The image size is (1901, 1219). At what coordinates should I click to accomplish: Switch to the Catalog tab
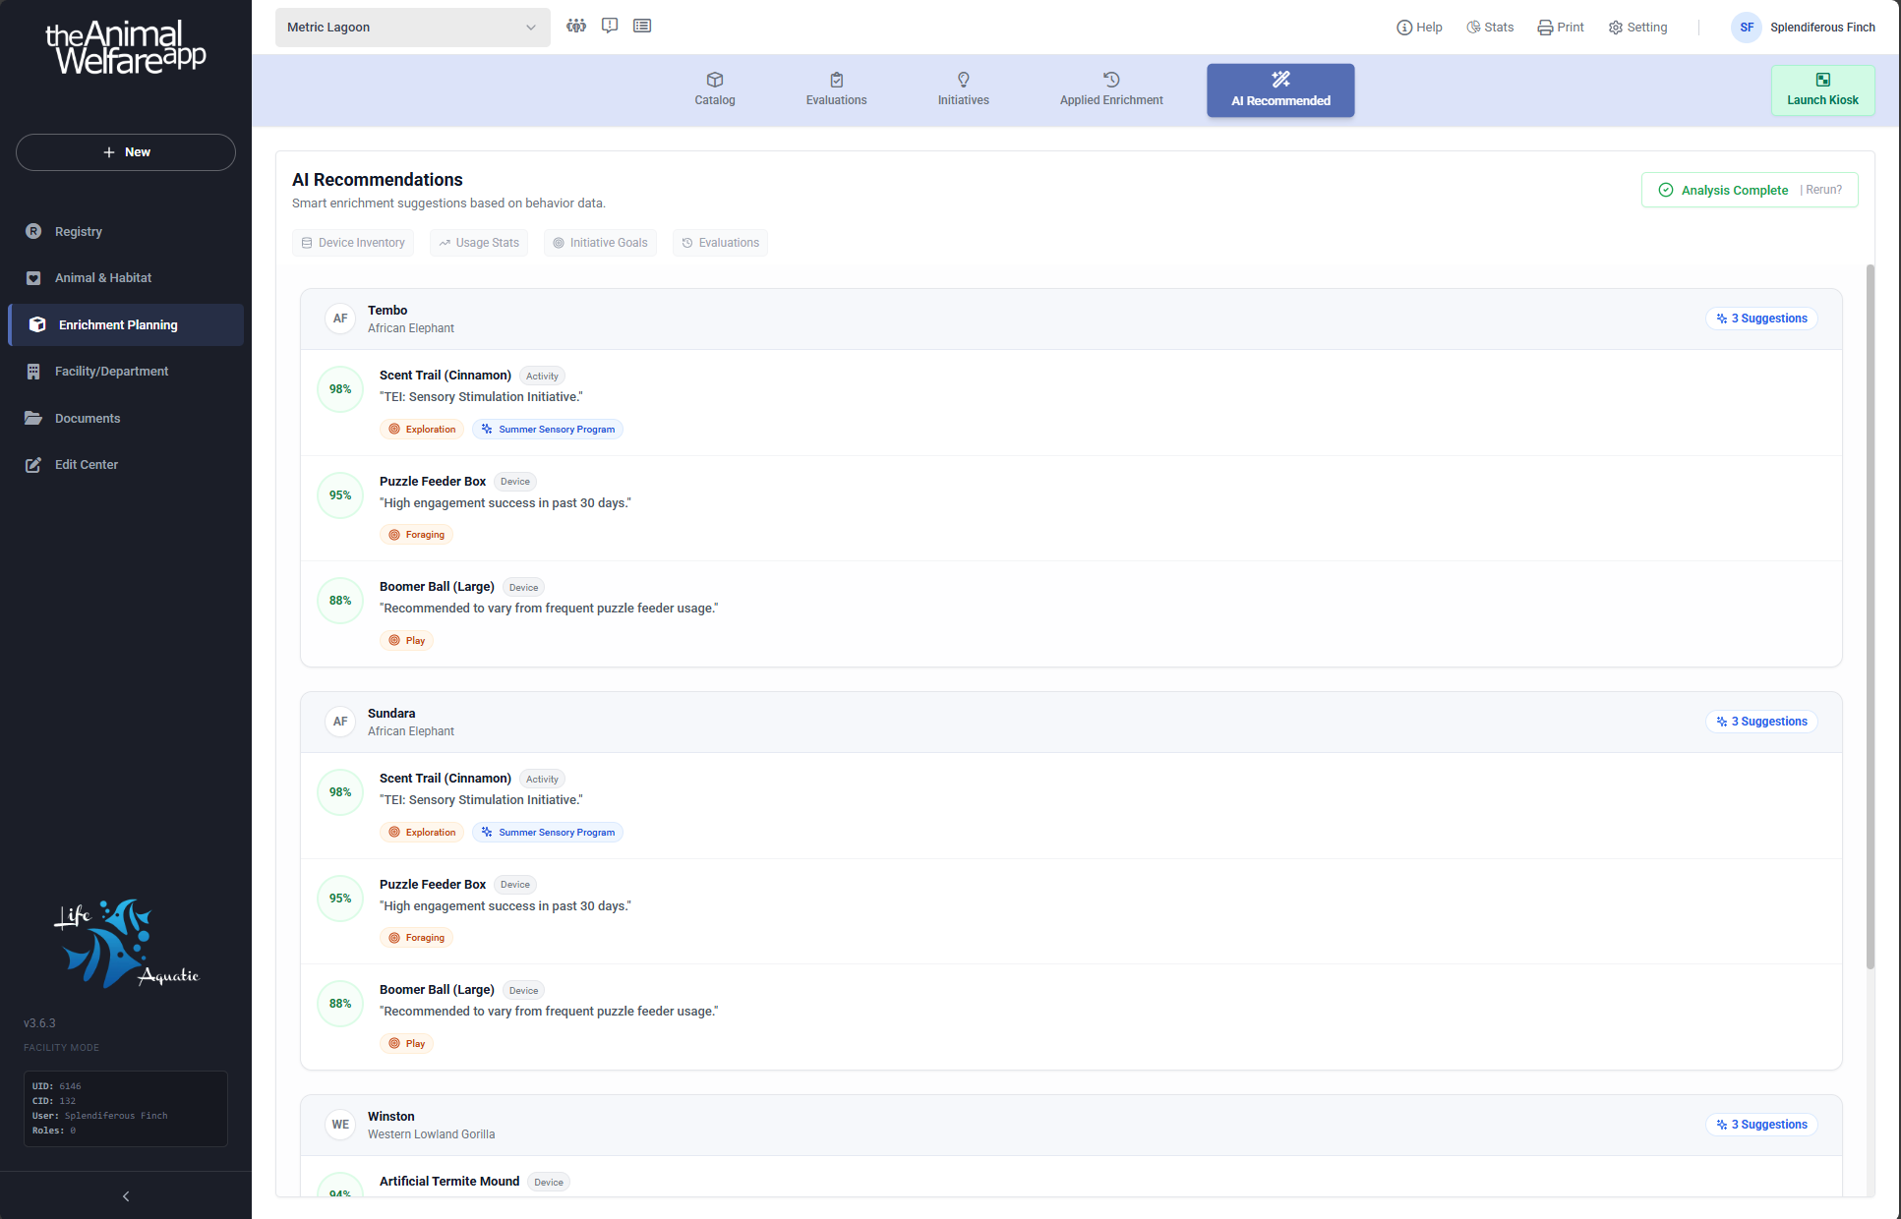tap(715, 89)
